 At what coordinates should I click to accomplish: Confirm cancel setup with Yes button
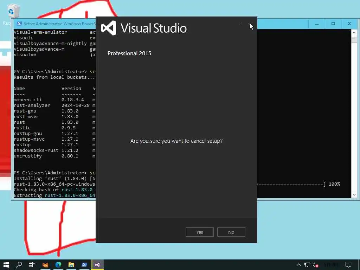point(200,232)
